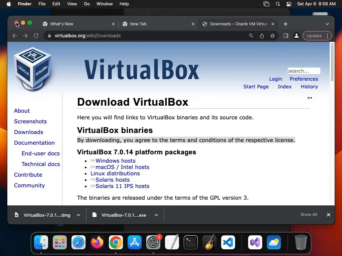Image resolution: width=342 pixels, height=256 pixels.
Task: Bookmark this page with the star icon
Action: (x=273, y=36)
